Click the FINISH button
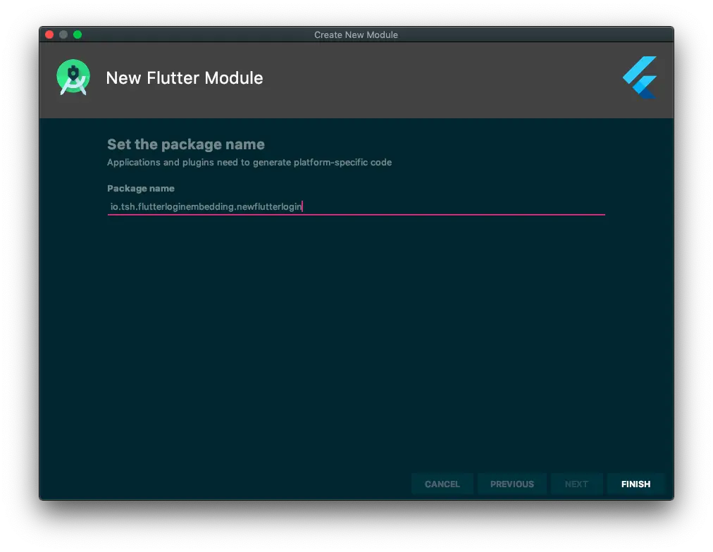 (x=635, y=484)
